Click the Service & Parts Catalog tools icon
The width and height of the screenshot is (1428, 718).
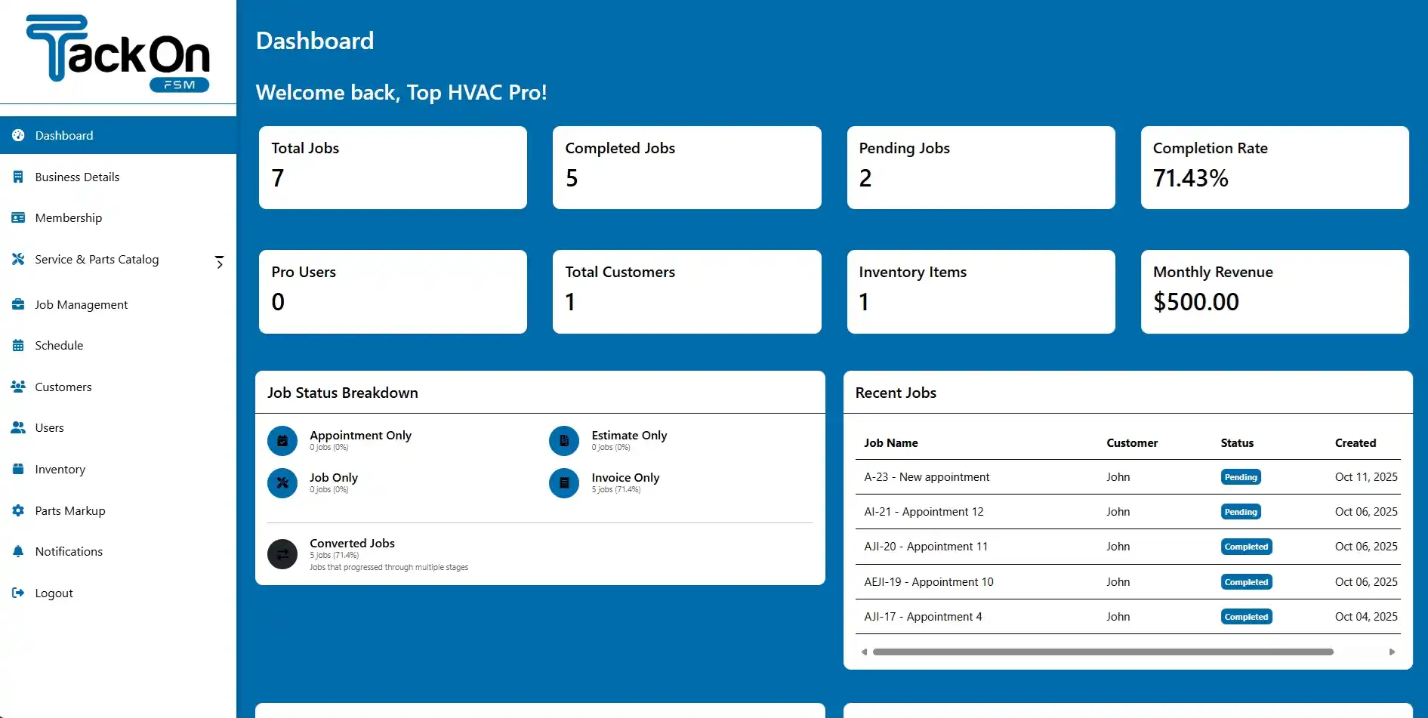tap(18, 259)
